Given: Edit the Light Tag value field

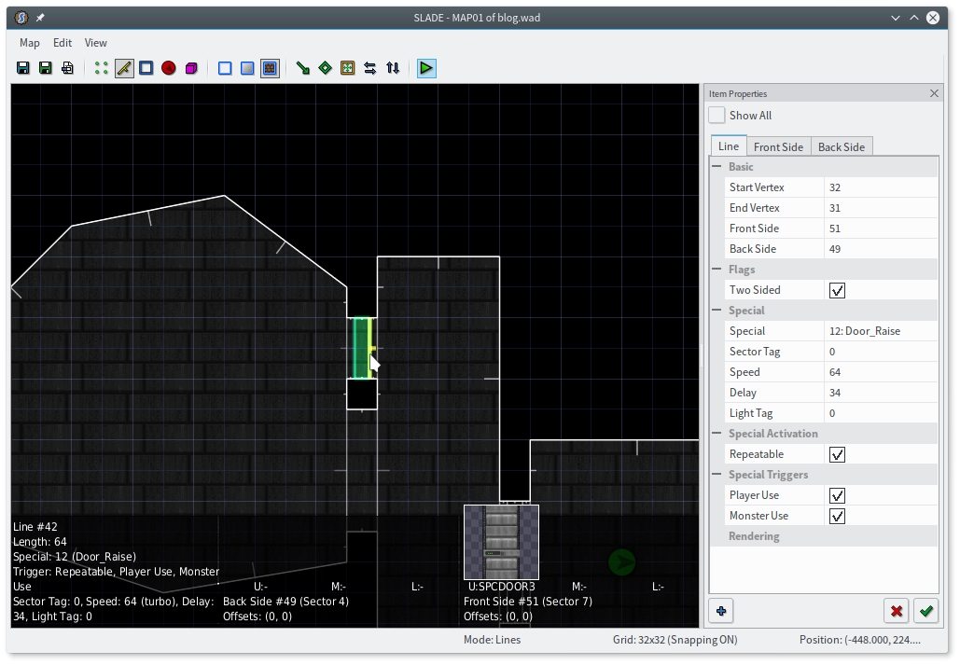Looking at the screenshot, I should tap(881, 413).
